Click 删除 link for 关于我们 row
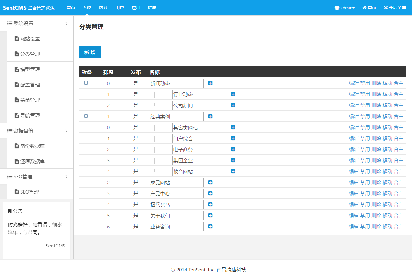The height and width of the screenshot is (279, 412). pos(376,215)
